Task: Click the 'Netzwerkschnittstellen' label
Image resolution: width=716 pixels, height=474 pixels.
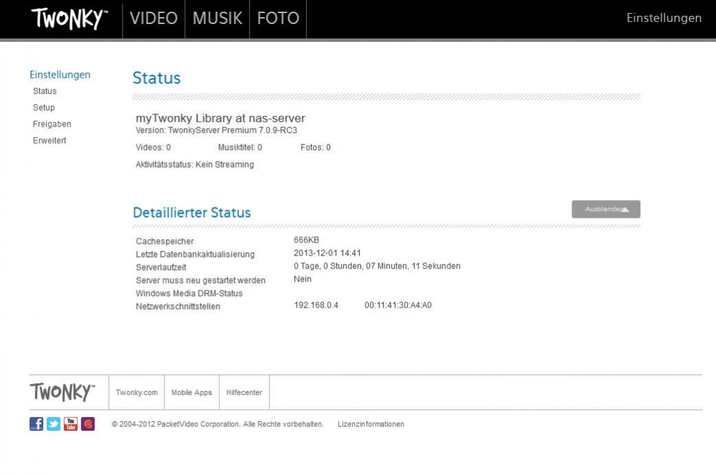Action: pos(177,306)
